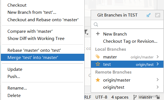Click the search magnifier icon in branches popup
Image resolution: width=164 pixels, height=100 pixels.
(96, 25)
